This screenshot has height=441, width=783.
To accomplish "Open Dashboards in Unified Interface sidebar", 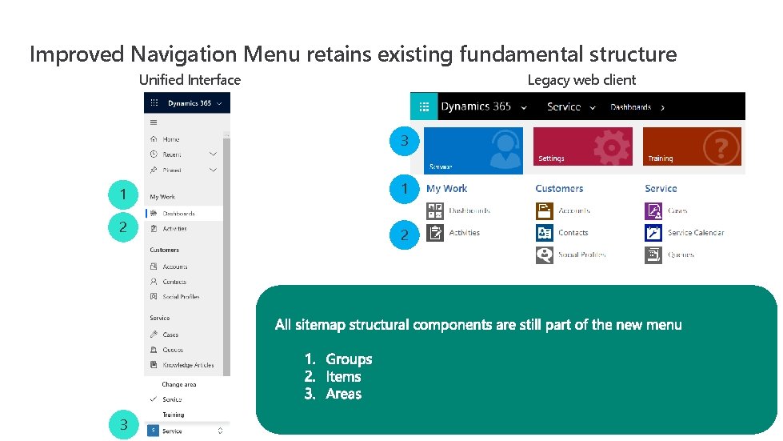I will point(183,213).
